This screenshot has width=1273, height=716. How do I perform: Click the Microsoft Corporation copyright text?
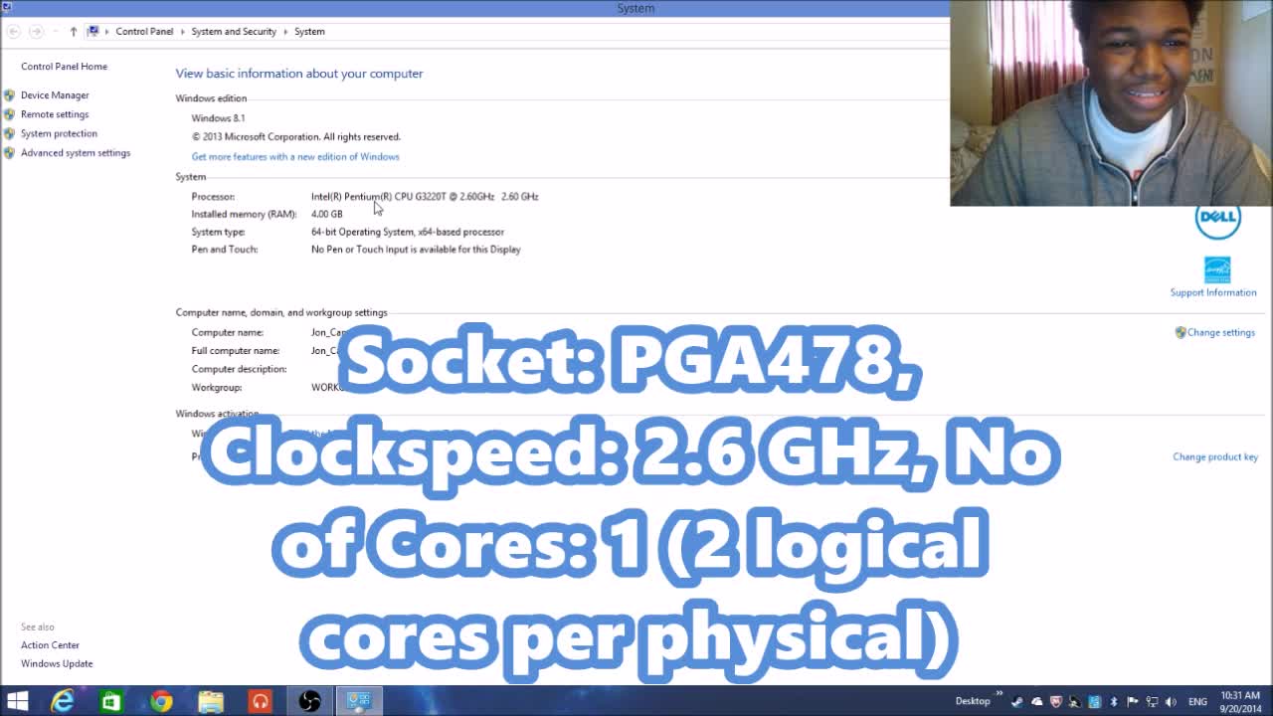click(x=295, y=137)
